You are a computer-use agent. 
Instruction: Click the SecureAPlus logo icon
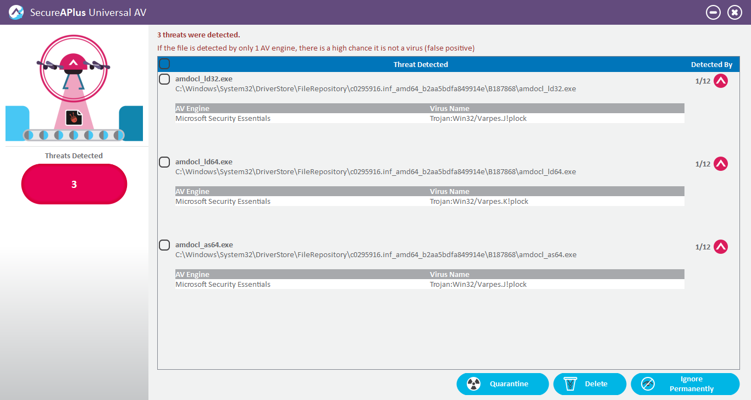(x=16, y=12)
